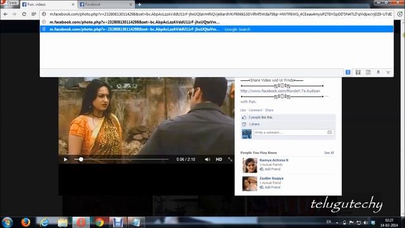Screen dimensions: 405x228
Task: Play the video
Action: point(65,160)
